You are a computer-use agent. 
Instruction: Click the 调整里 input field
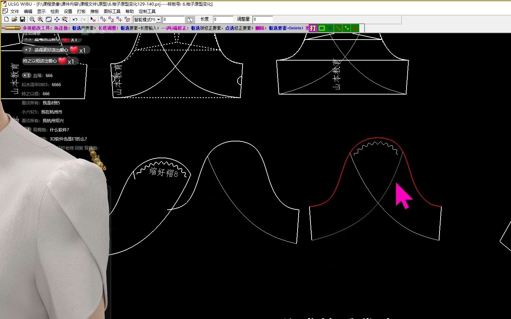pyautogui.click(x=263, y=20)
